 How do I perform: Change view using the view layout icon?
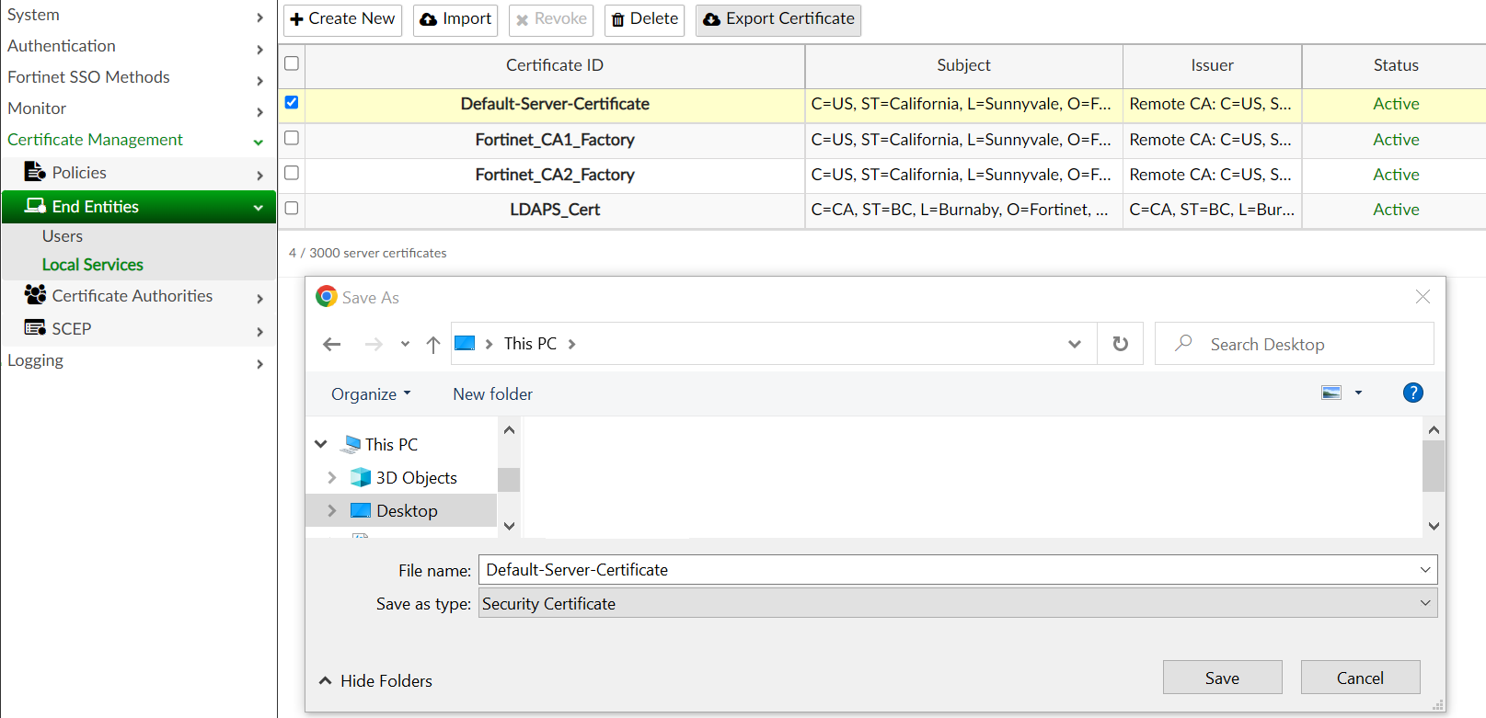tap(1331, 393)
